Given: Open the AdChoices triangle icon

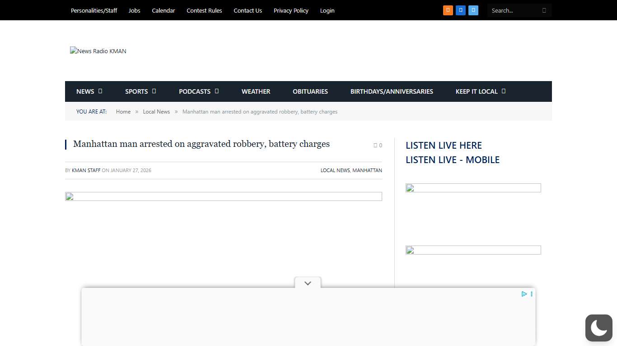Looking at the screenshot, I should (524, 294).
